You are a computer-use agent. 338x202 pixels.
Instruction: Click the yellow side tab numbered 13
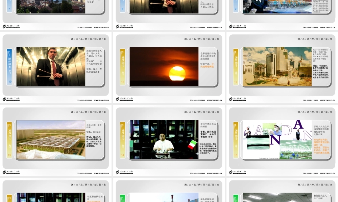tap(9, 140)
